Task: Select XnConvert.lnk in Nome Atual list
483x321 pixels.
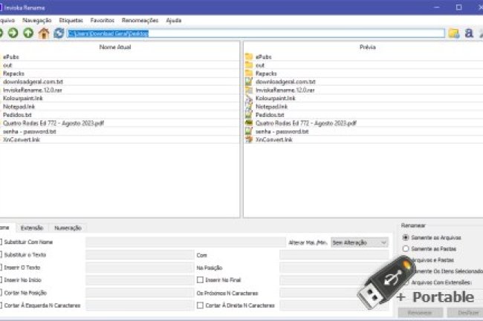Action: click(22, 139)
